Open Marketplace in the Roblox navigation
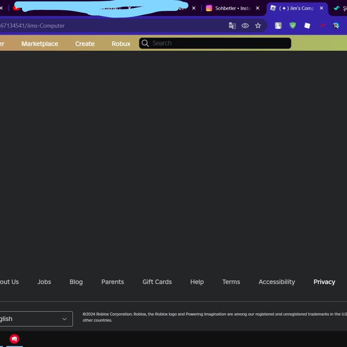The width and height of the screenshot is (347, 347). click(x=40, y=44)
